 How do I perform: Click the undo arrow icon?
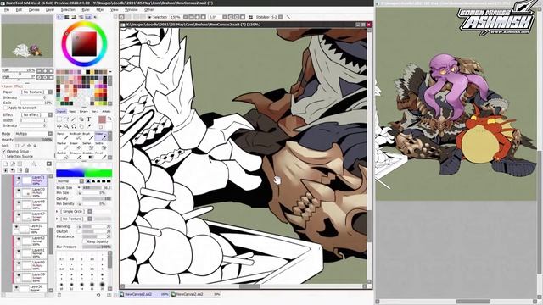(x=98, y=295)
